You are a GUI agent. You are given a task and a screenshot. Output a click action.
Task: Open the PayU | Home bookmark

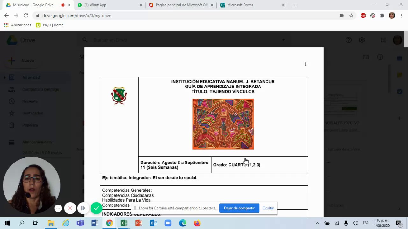click(x=50, y=25)
